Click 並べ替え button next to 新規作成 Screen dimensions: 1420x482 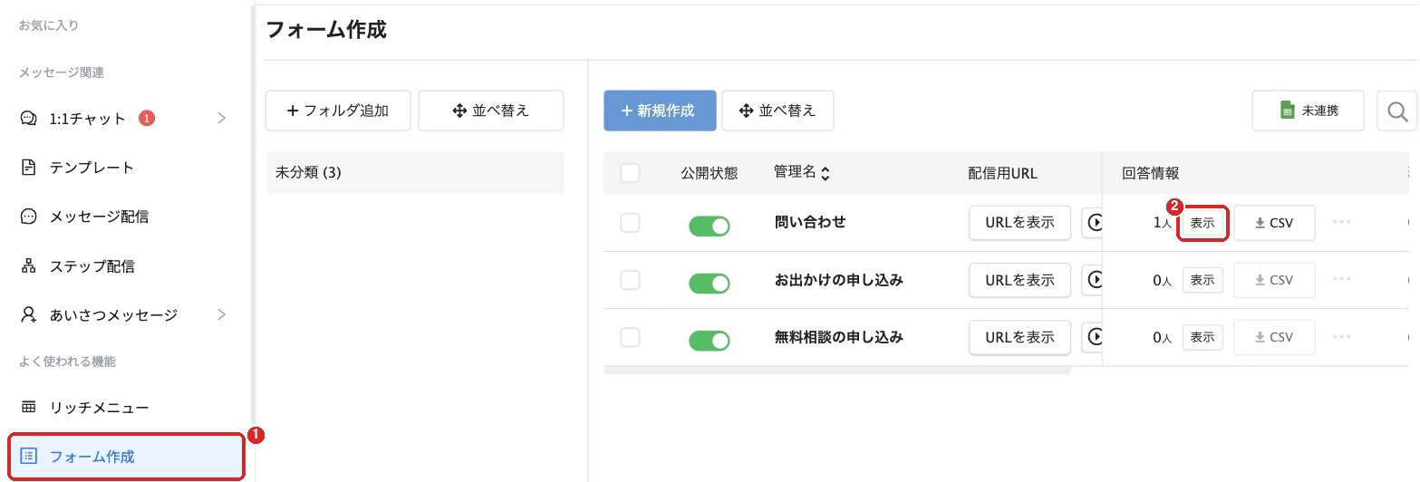pyautogui.click(x=778, y=111)
